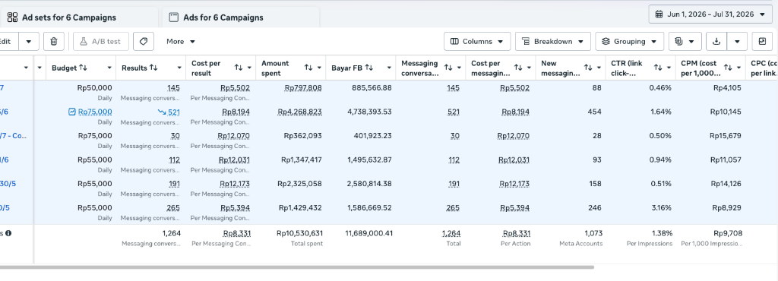Select the cell 401,923.23
Image resolution: width=778 pixels, height=281 pixels.
[372, 136]
